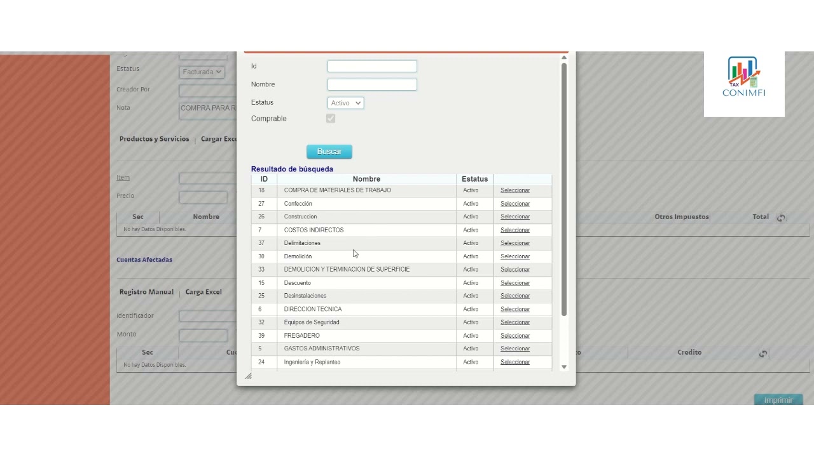Open the Registro Manual tab
Screen dimensions: 814x457
146,292
